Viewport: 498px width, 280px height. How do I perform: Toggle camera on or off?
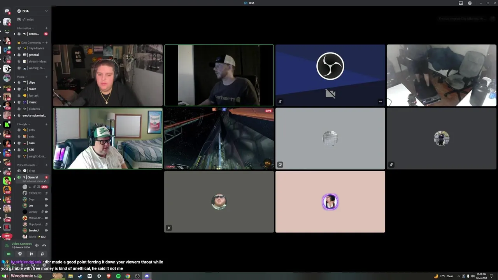pos(9,254)
